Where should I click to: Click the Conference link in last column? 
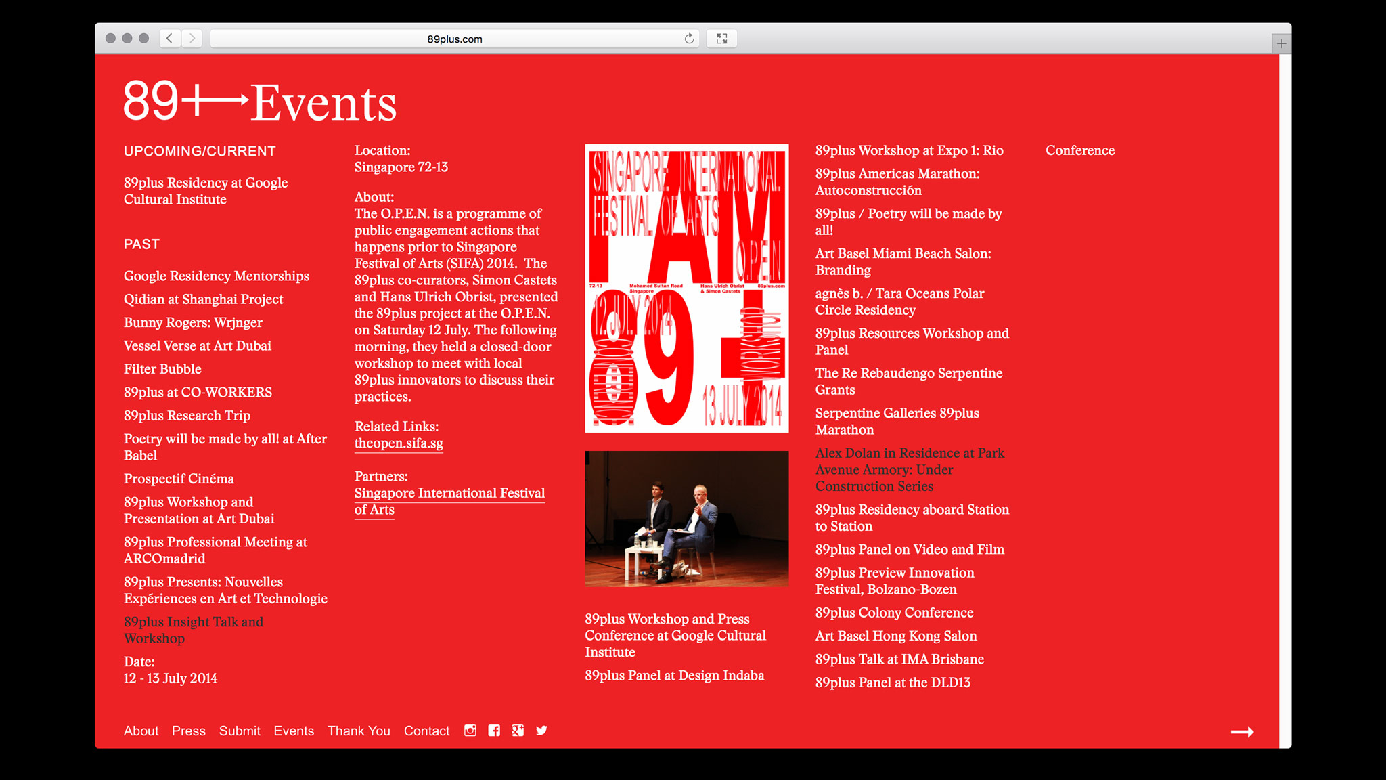[x=1080, y=150]
